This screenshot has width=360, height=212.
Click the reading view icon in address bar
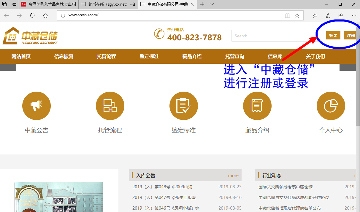coord(287,15)
